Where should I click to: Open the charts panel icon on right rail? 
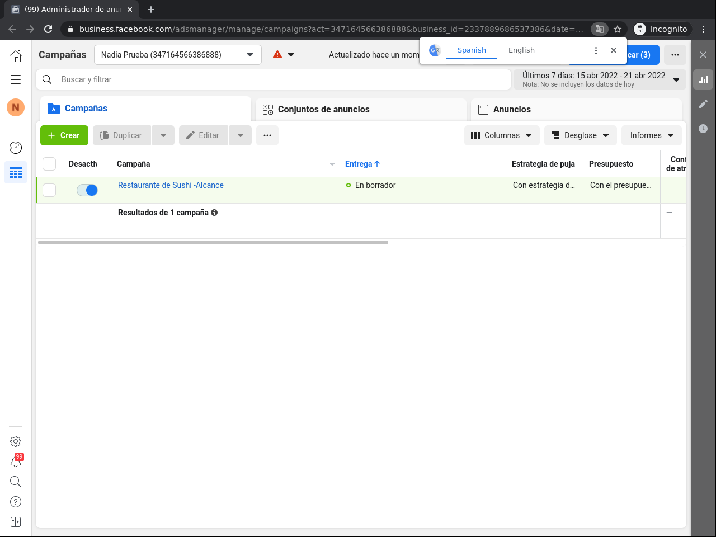[x=703, y=79]
